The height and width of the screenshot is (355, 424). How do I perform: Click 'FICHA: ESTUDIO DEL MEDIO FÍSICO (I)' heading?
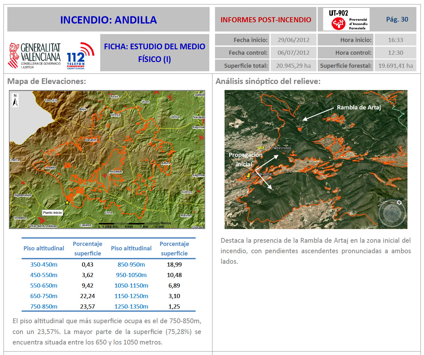(155, 53)
